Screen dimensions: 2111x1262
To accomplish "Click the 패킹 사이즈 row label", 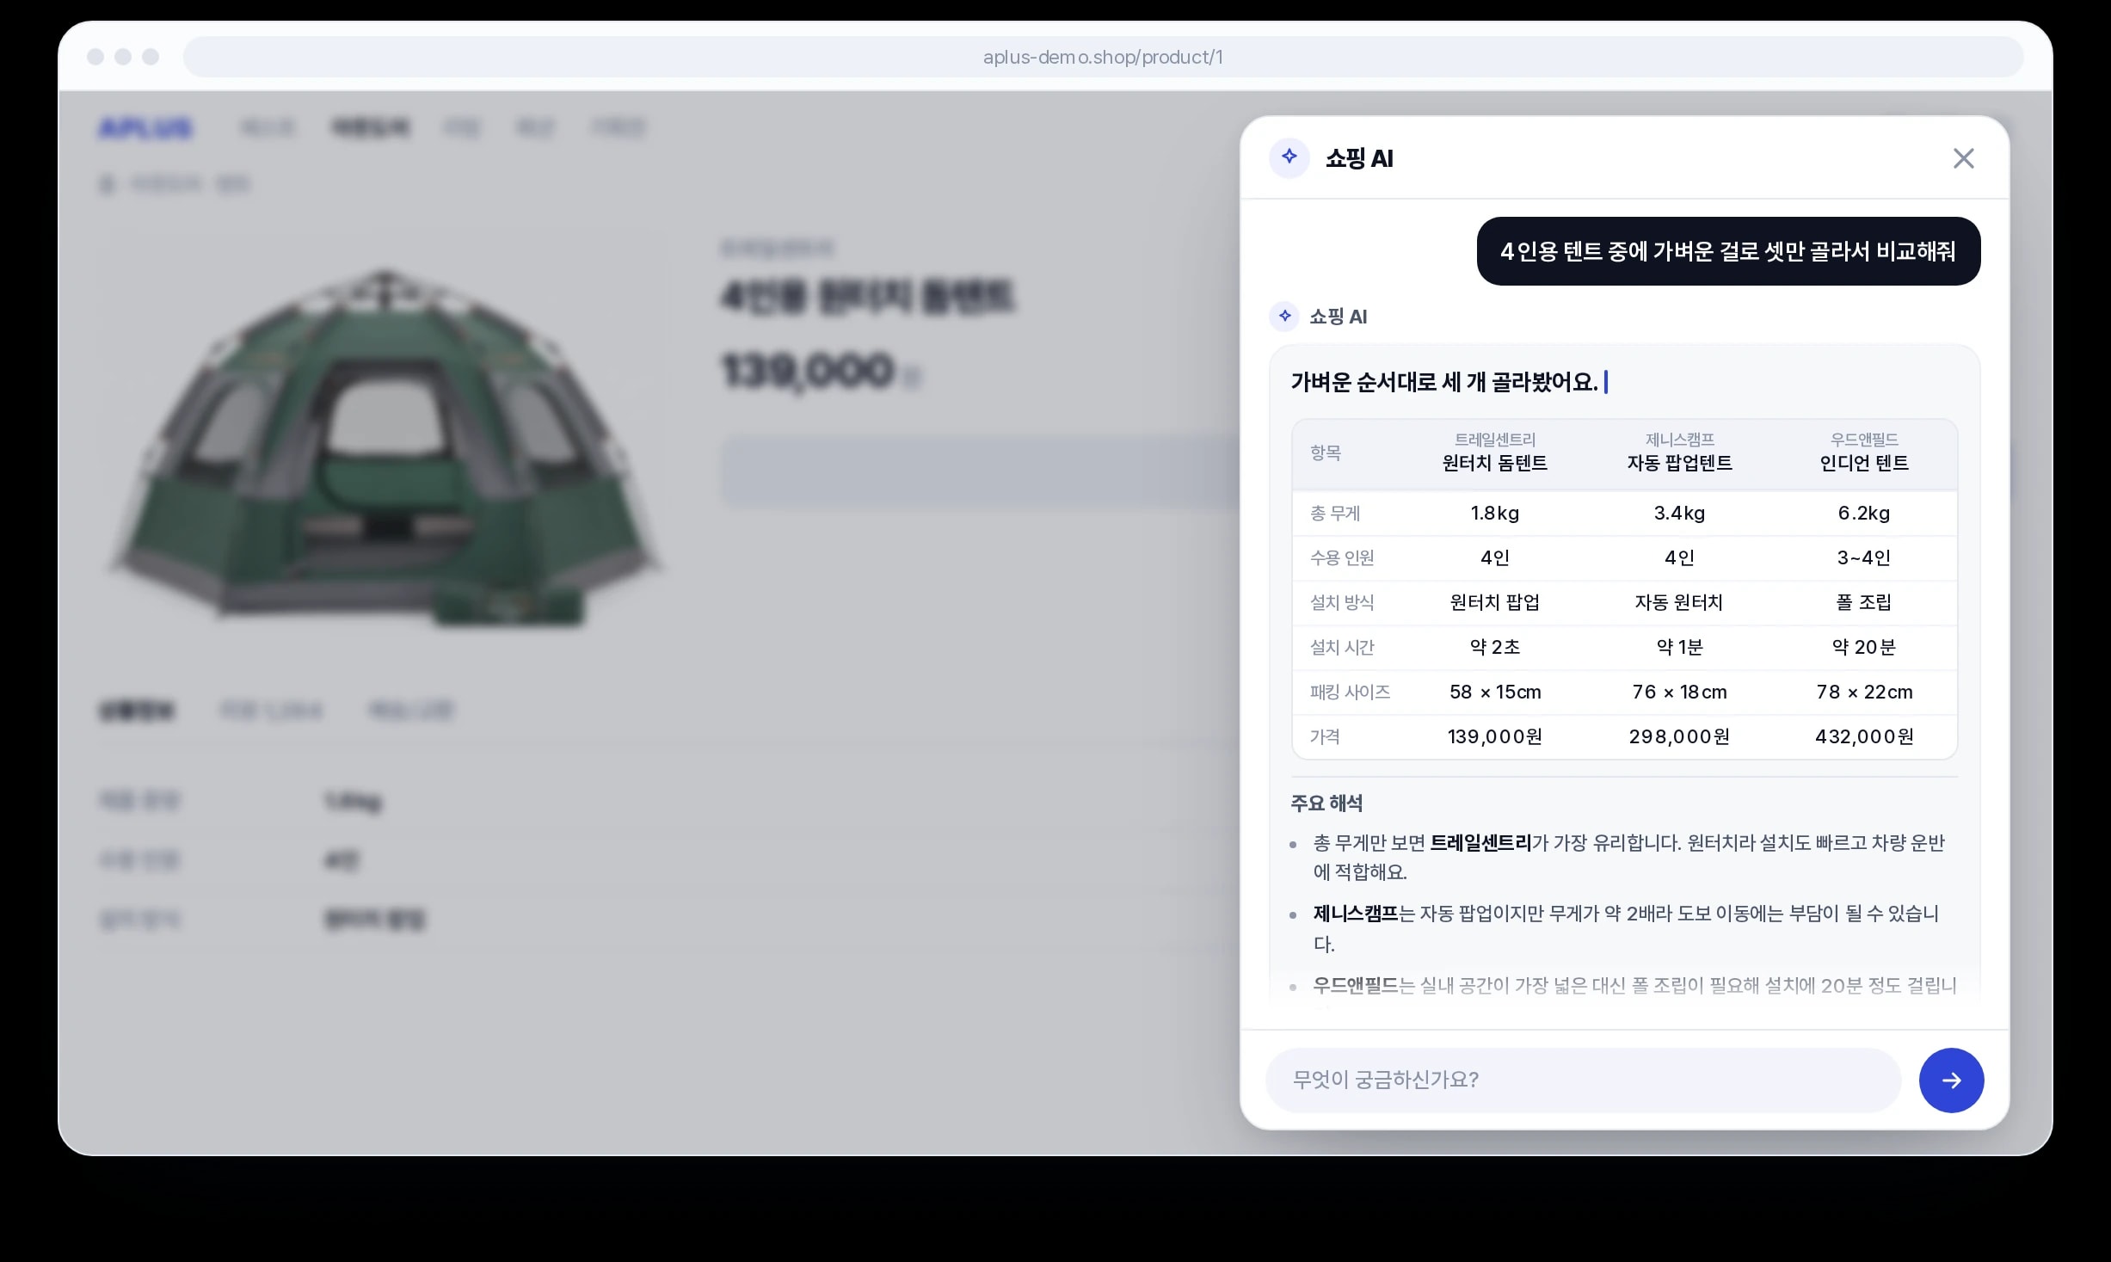I will 1350,693.
